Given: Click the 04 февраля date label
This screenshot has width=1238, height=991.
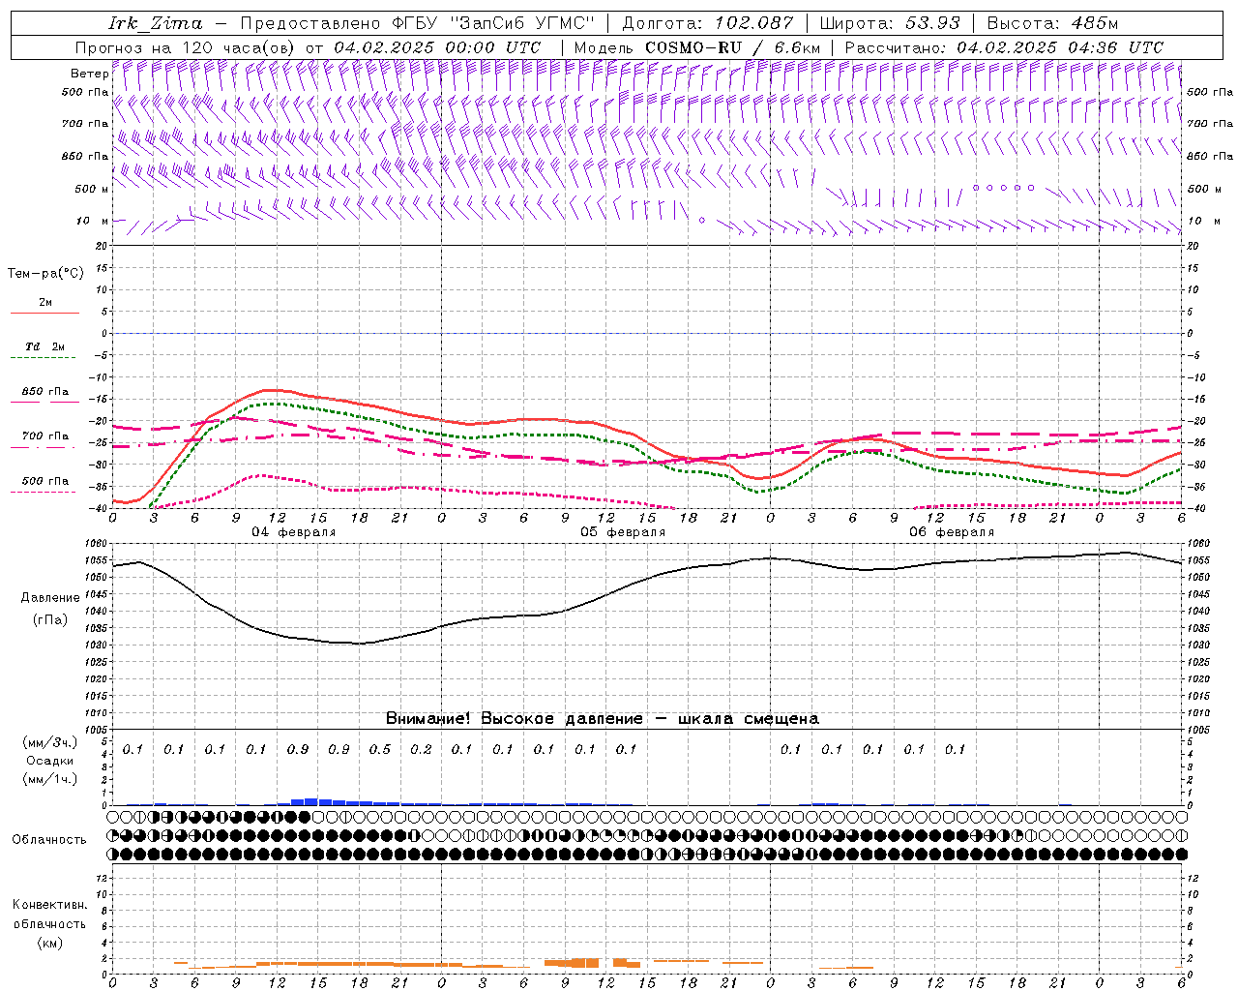Looking at the screenshot, I should click(x=294, y=532).
